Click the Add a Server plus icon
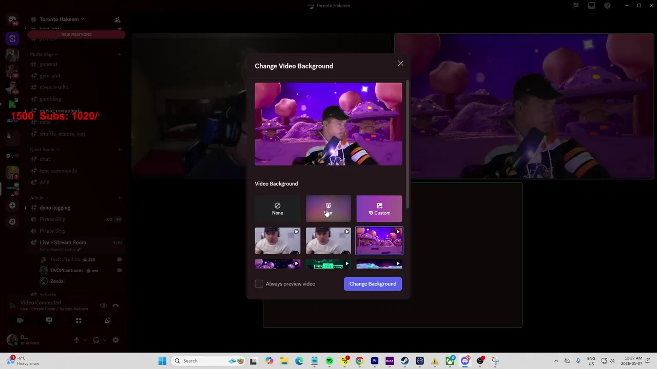The height and width of the screenshot is (369, 657). 12,206
